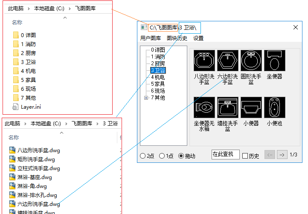The height and width of the screenshot is (214, 308).
Task: Select the 坐便器无水箱 block thumbnail
Action: click(204, 107)
